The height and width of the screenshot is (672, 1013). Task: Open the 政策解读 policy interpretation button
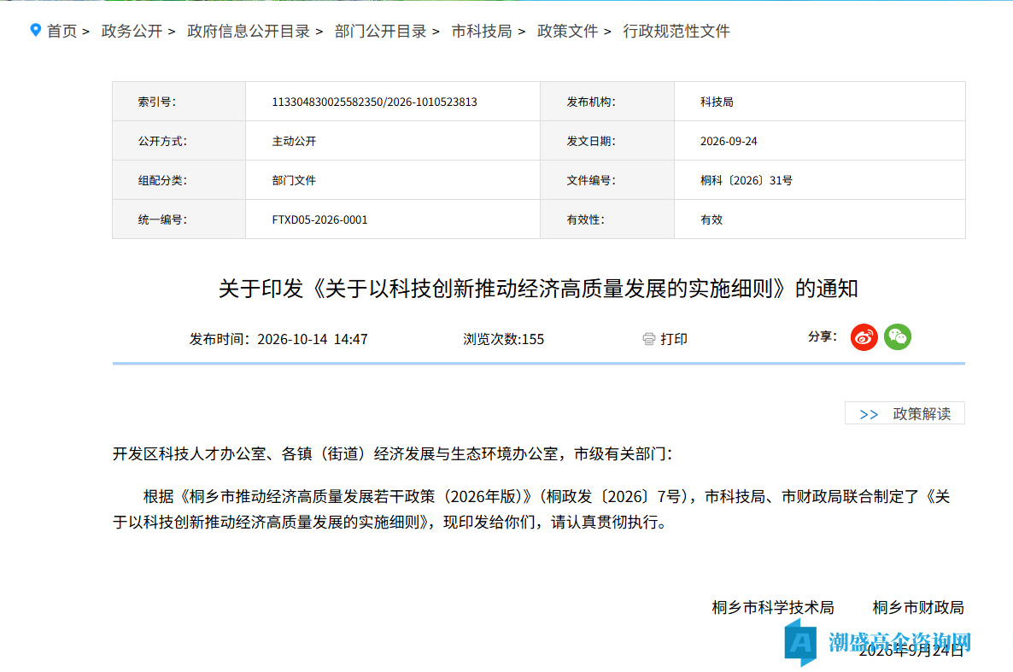(905, 413)
